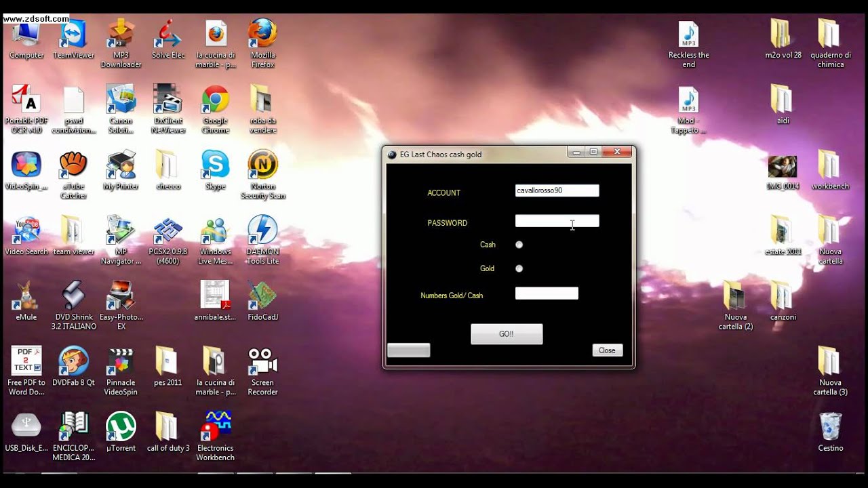Launch eMule
The height and width of the screenshot is (488, 868).
coord(26,295)
